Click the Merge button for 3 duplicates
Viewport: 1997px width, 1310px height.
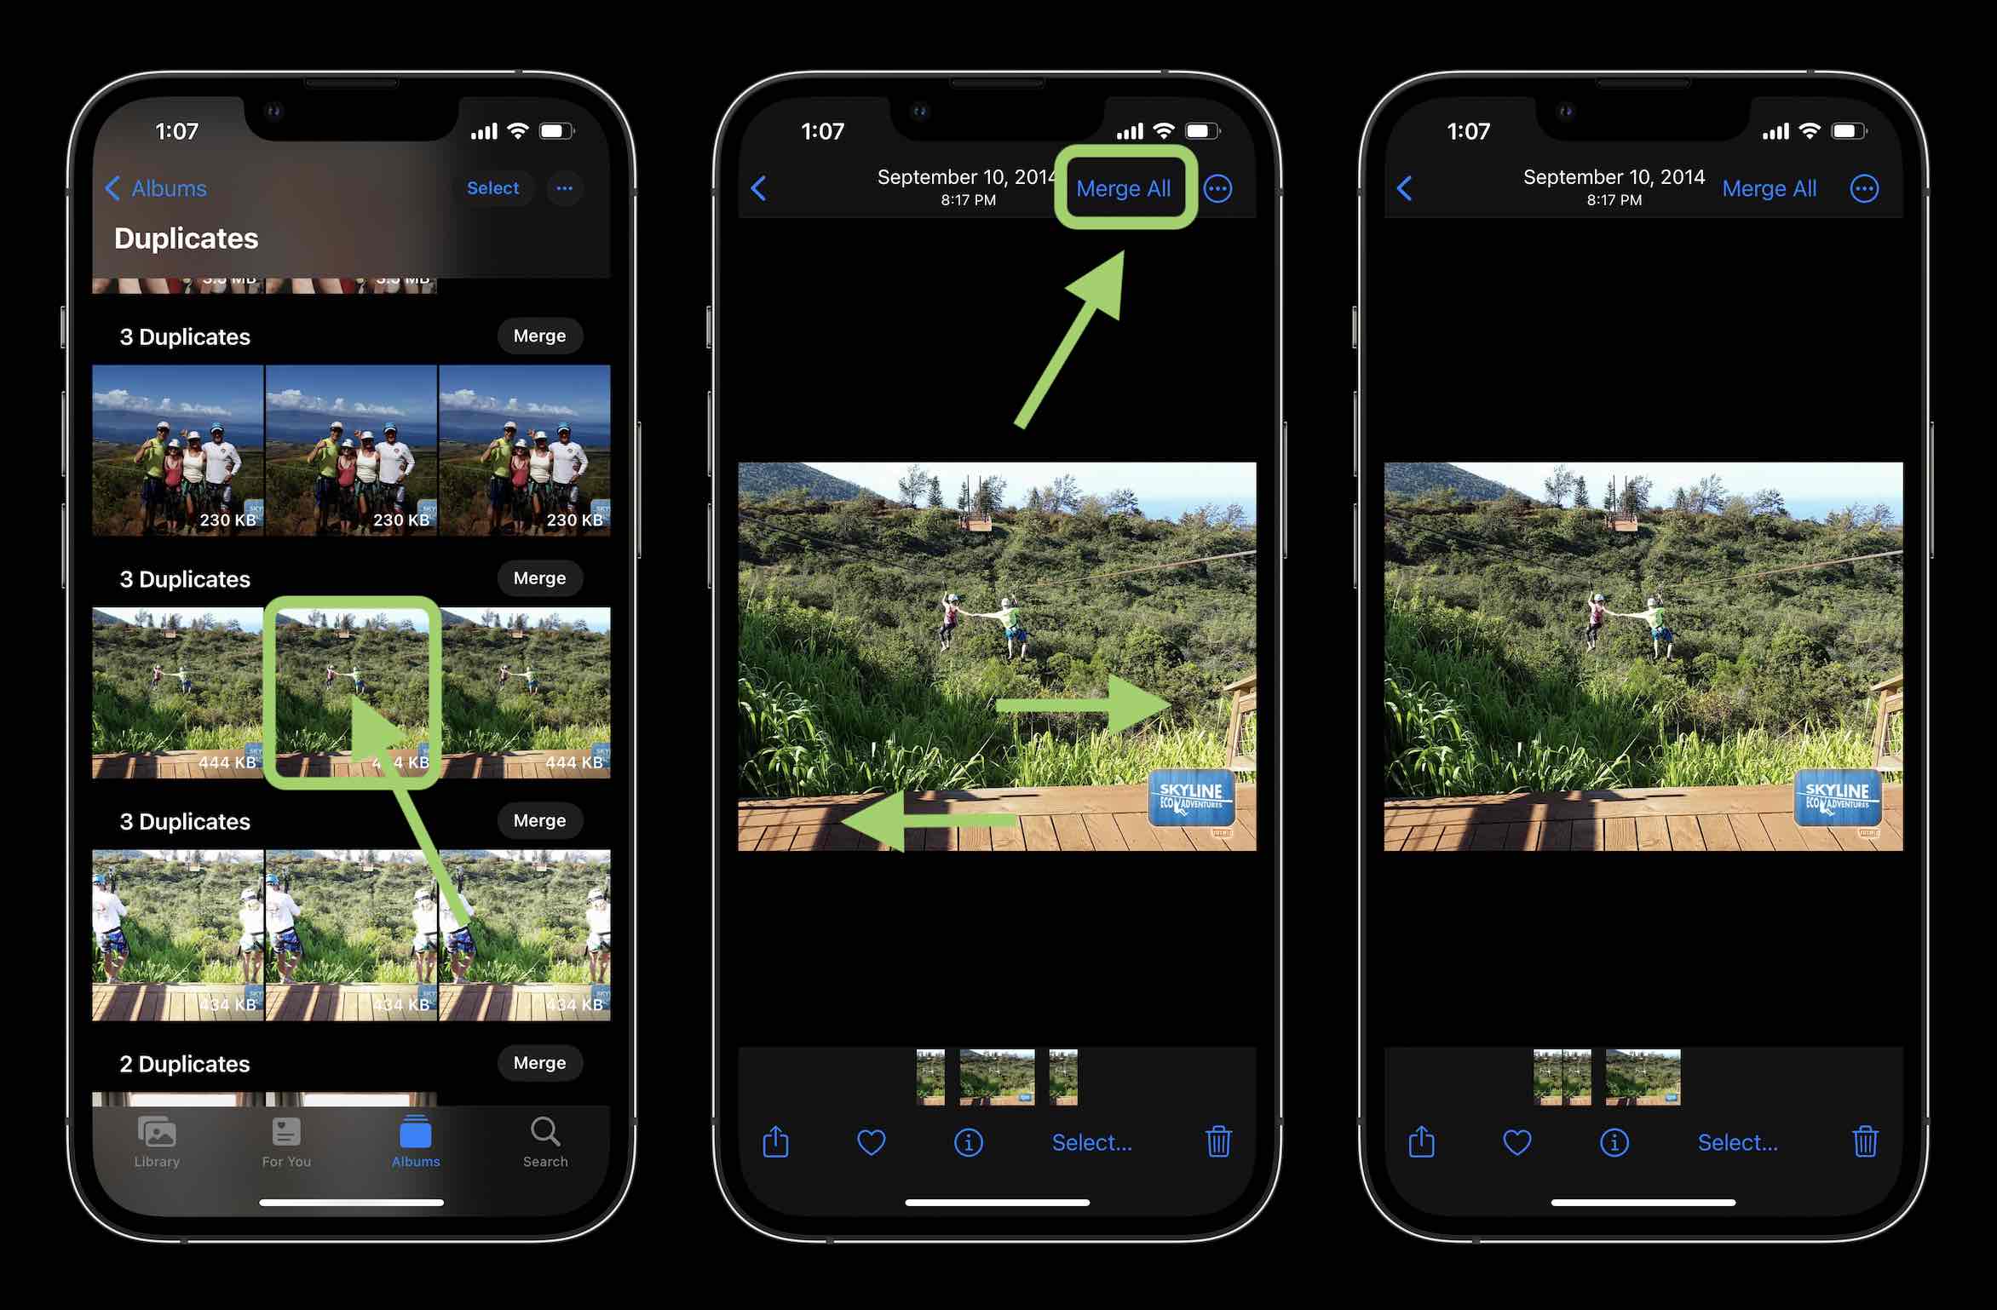tap(538, 576)
